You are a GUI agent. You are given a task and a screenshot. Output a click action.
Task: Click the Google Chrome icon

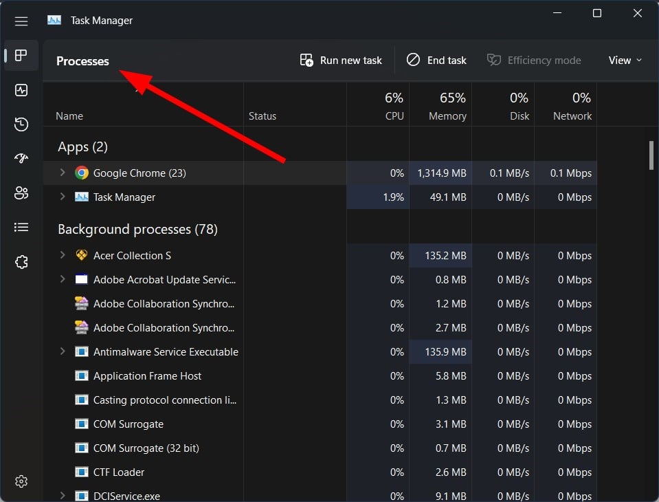[x=82, y=173]
